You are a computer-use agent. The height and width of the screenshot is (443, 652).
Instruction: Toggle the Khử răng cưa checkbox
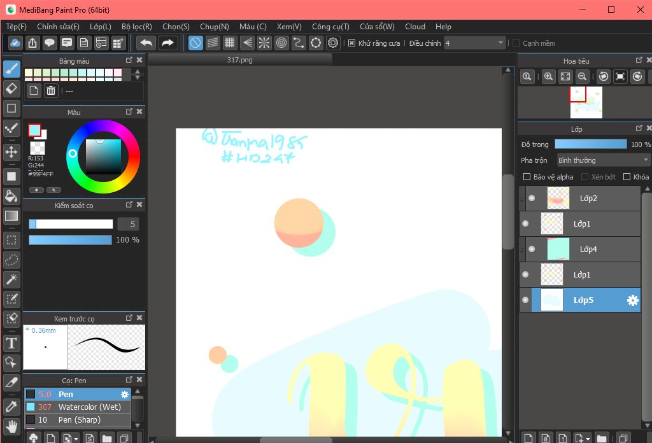point(351,43)
